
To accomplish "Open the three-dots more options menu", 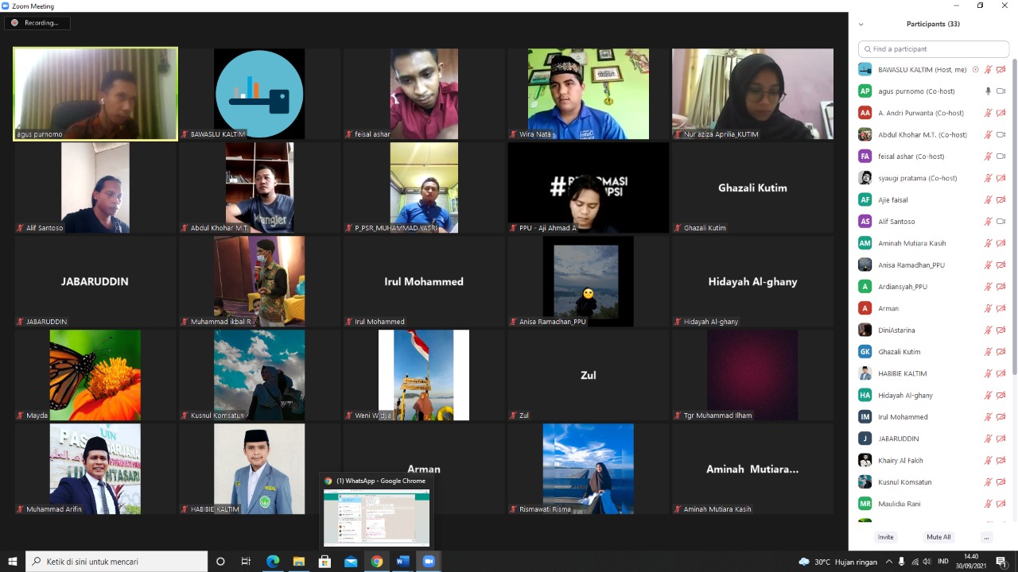I will [x=986, y=537].
